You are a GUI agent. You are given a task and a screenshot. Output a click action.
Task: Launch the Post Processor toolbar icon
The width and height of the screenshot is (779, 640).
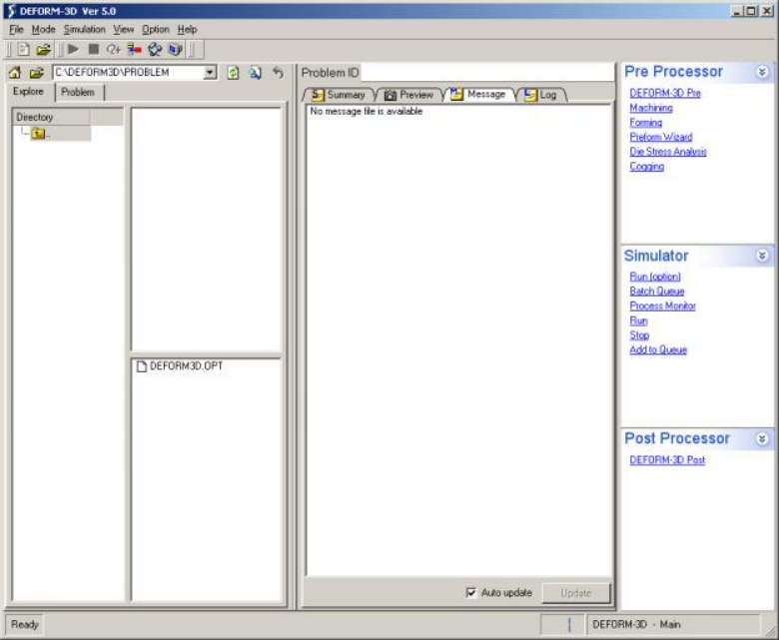[x=175, y=49]
